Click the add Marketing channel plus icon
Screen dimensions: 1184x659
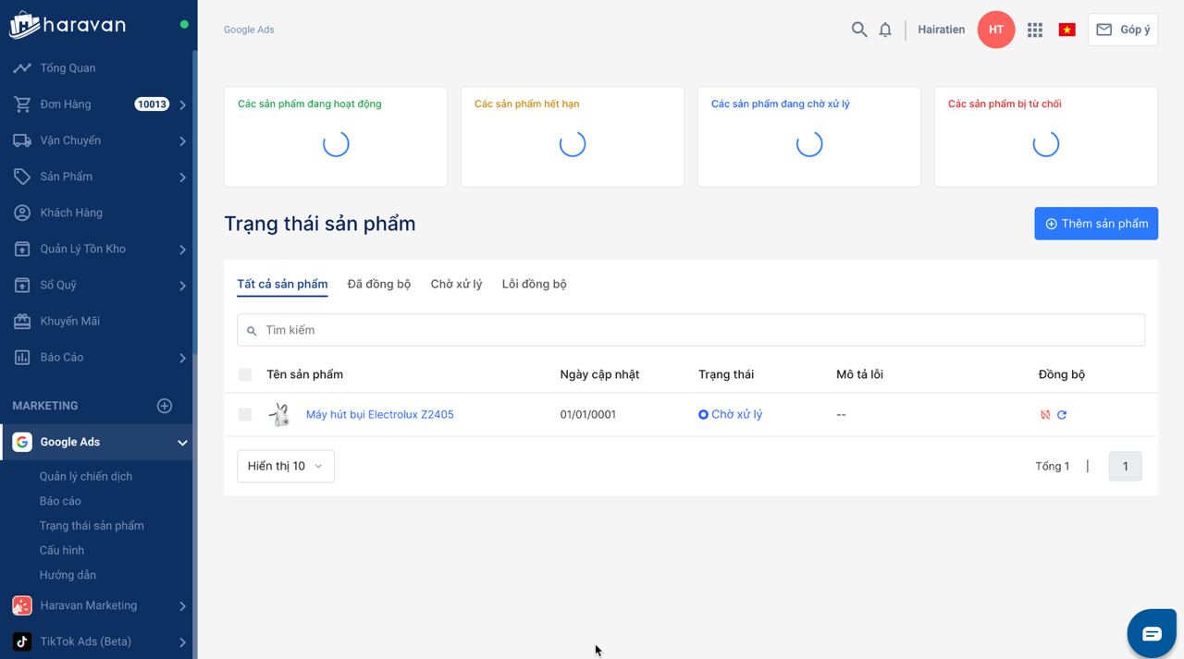tap(165, 406)
